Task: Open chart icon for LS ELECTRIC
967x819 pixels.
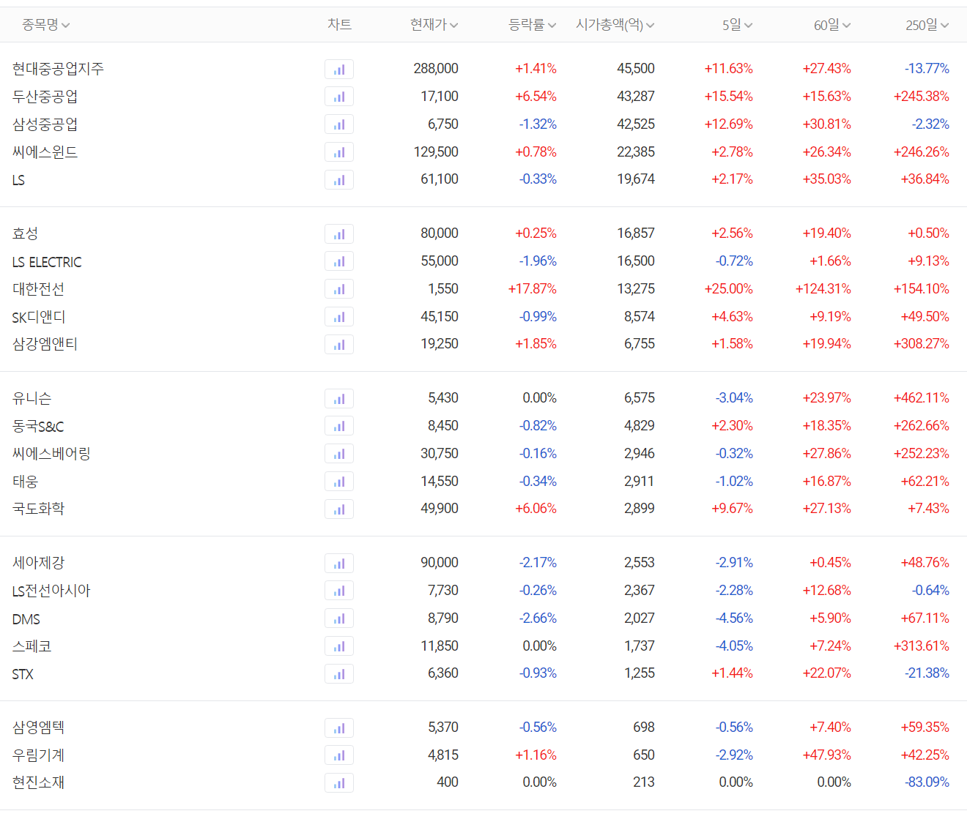Action: click(x=339, y=261)
